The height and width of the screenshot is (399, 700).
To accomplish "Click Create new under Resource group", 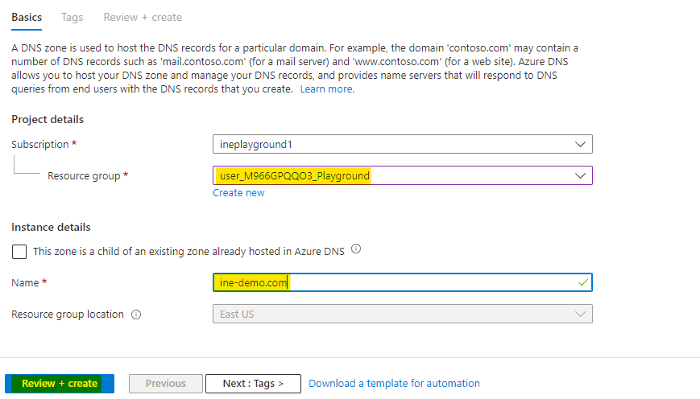I will point(238,193).
